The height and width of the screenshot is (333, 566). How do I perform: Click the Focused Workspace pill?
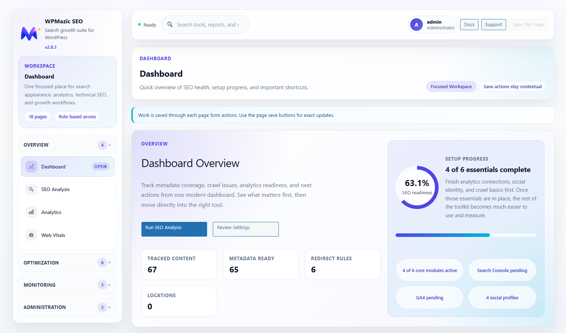click(451, 86)
